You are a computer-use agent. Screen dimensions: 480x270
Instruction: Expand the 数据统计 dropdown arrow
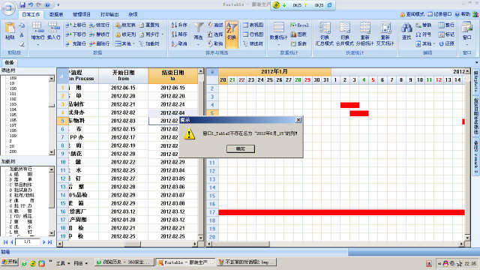click(278, 44)
